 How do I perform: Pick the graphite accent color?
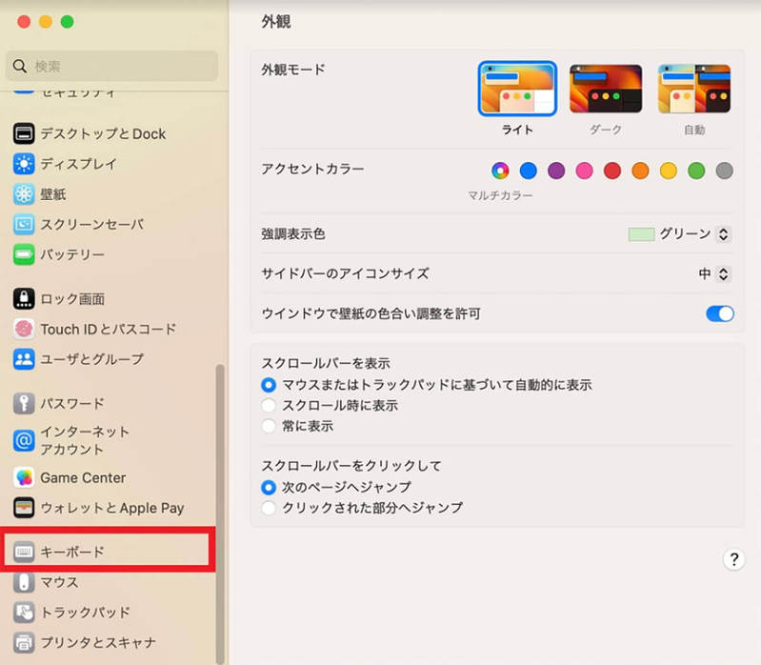(724, 171)
